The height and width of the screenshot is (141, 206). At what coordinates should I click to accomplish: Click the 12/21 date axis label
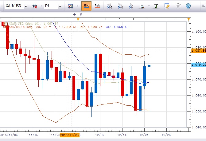[x=144, y=135]
